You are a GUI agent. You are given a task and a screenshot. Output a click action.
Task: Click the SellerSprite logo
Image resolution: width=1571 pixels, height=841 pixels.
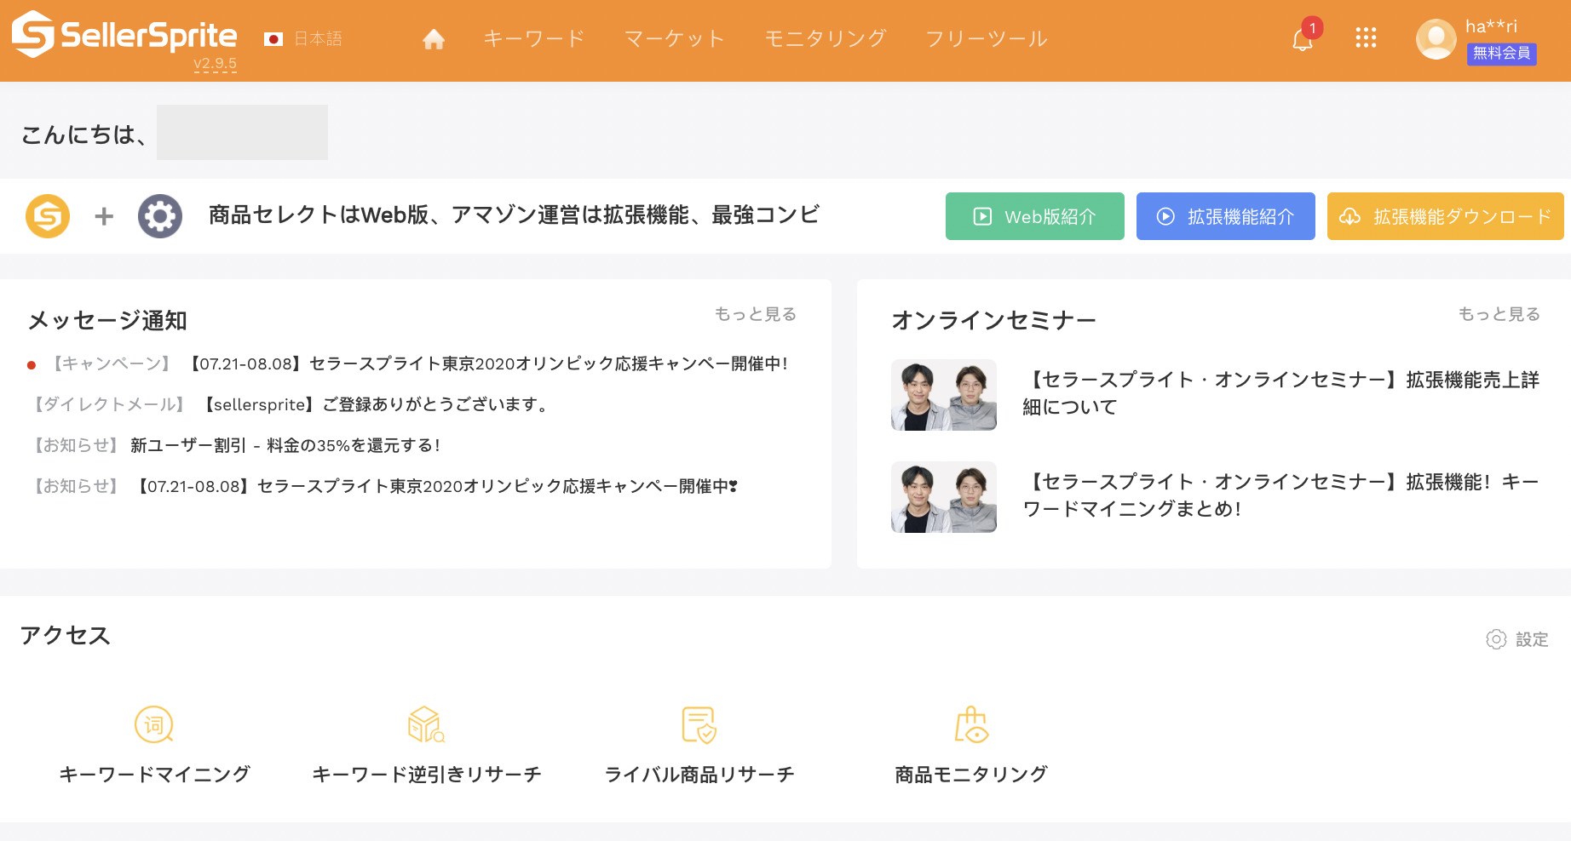124,35
